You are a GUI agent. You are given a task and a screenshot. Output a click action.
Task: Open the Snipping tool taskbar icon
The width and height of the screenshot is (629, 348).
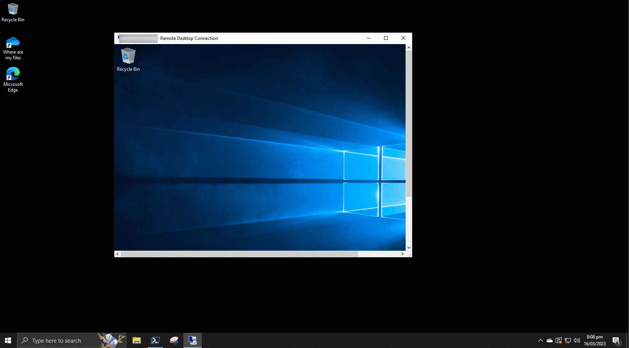pyautogui.click(x=174, y=340)
